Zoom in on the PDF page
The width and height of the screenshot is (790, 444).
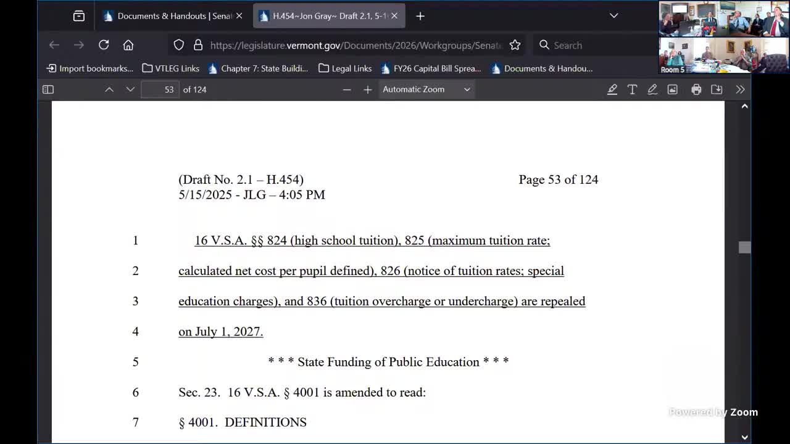click(x=367, y=89)
